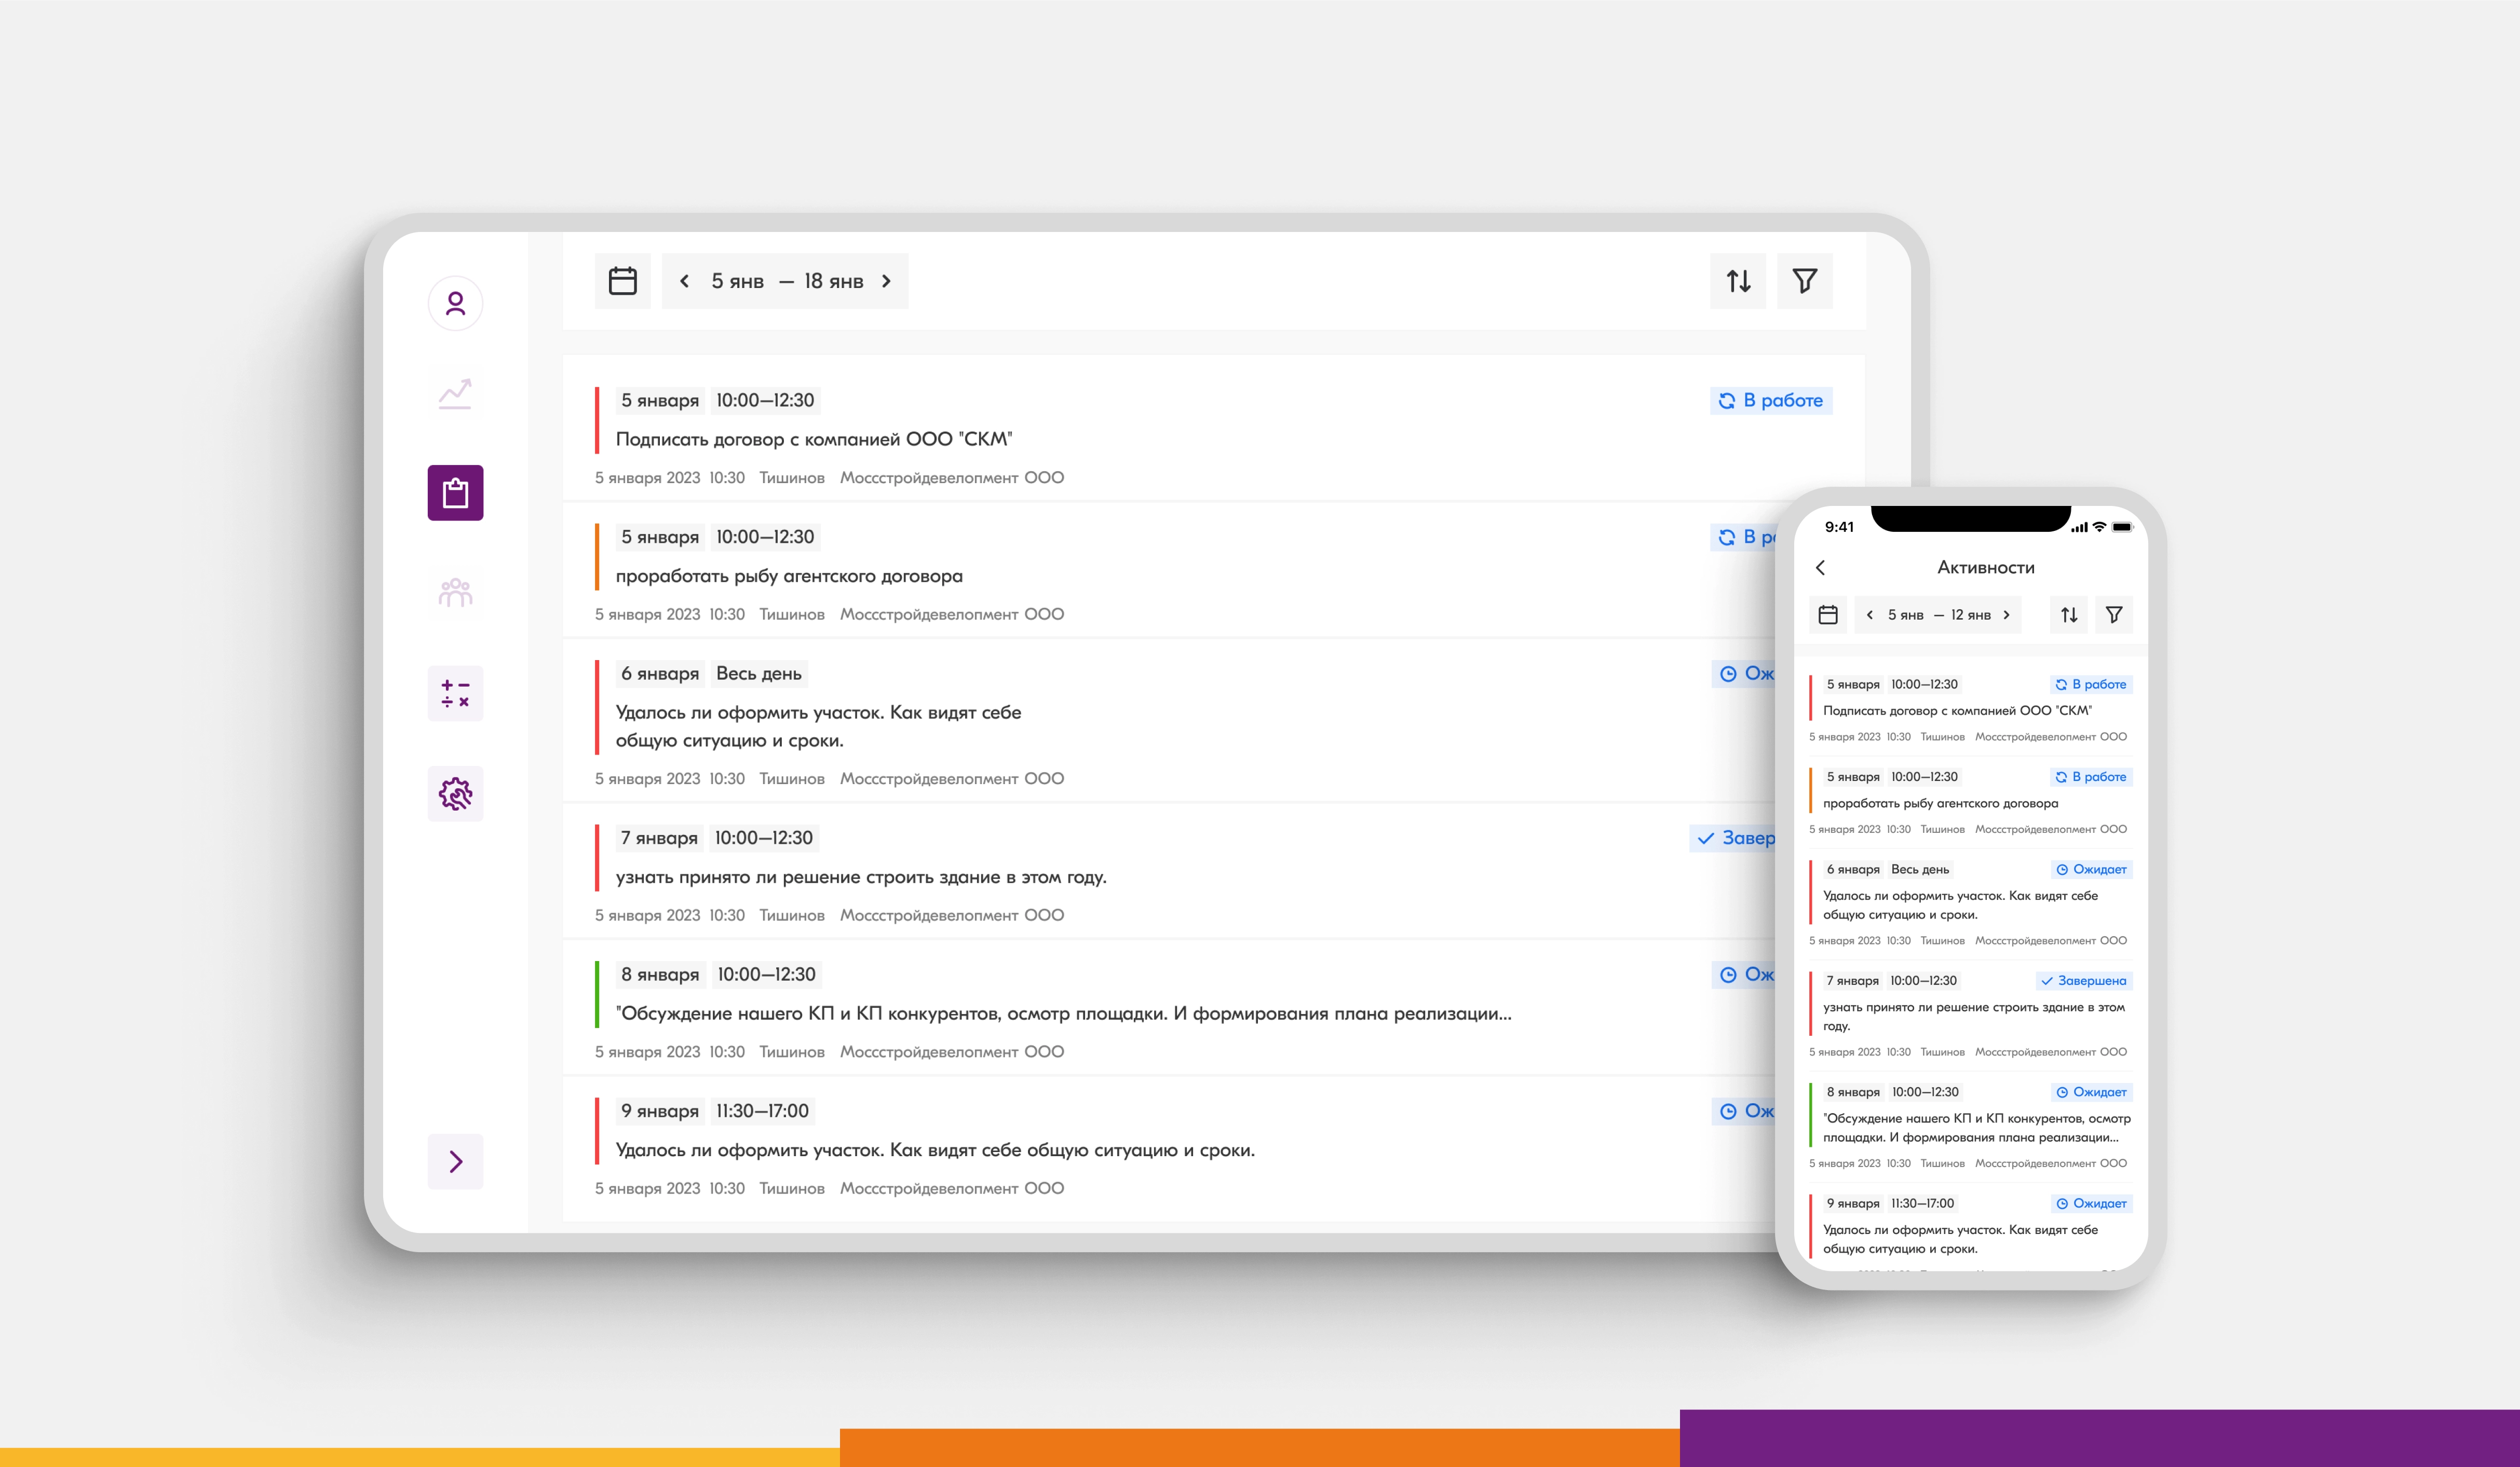
Task: Advance phone date range past 12 янв
Action: click(2006, 614)
